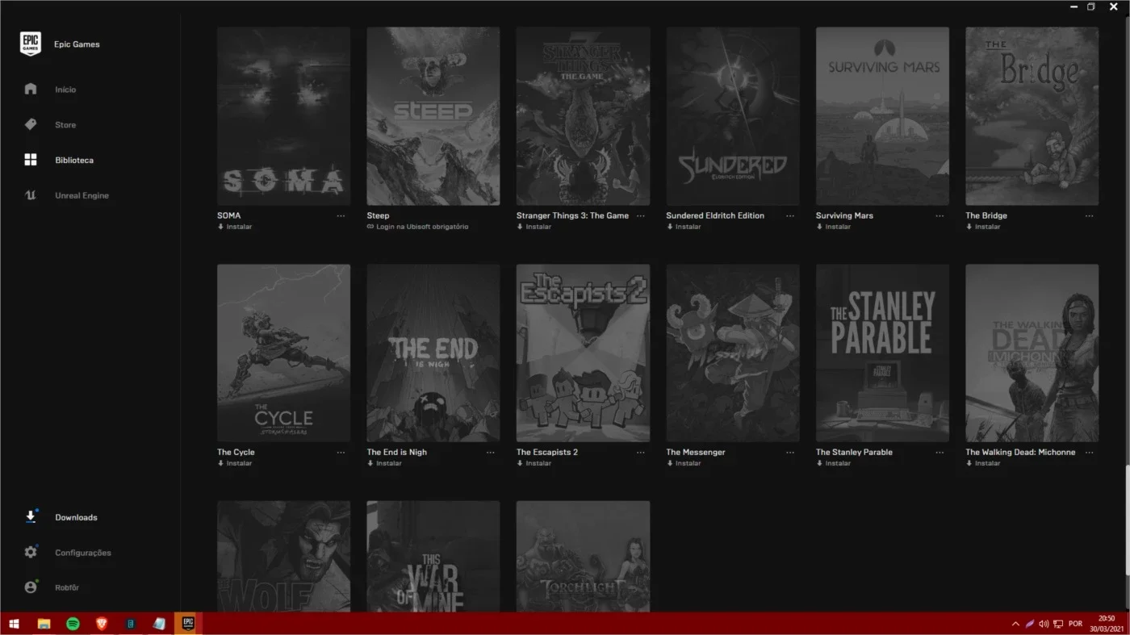
Task: Open three-dot menu for The Bridge
Action: pyautogui.click(x=1090, y=215)
